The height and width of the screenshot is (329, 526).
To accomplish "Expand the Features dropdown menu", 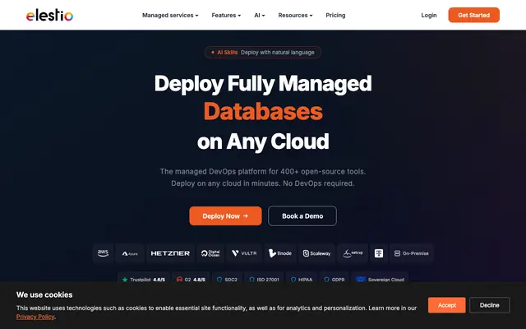I will click(x=226, y=15).
